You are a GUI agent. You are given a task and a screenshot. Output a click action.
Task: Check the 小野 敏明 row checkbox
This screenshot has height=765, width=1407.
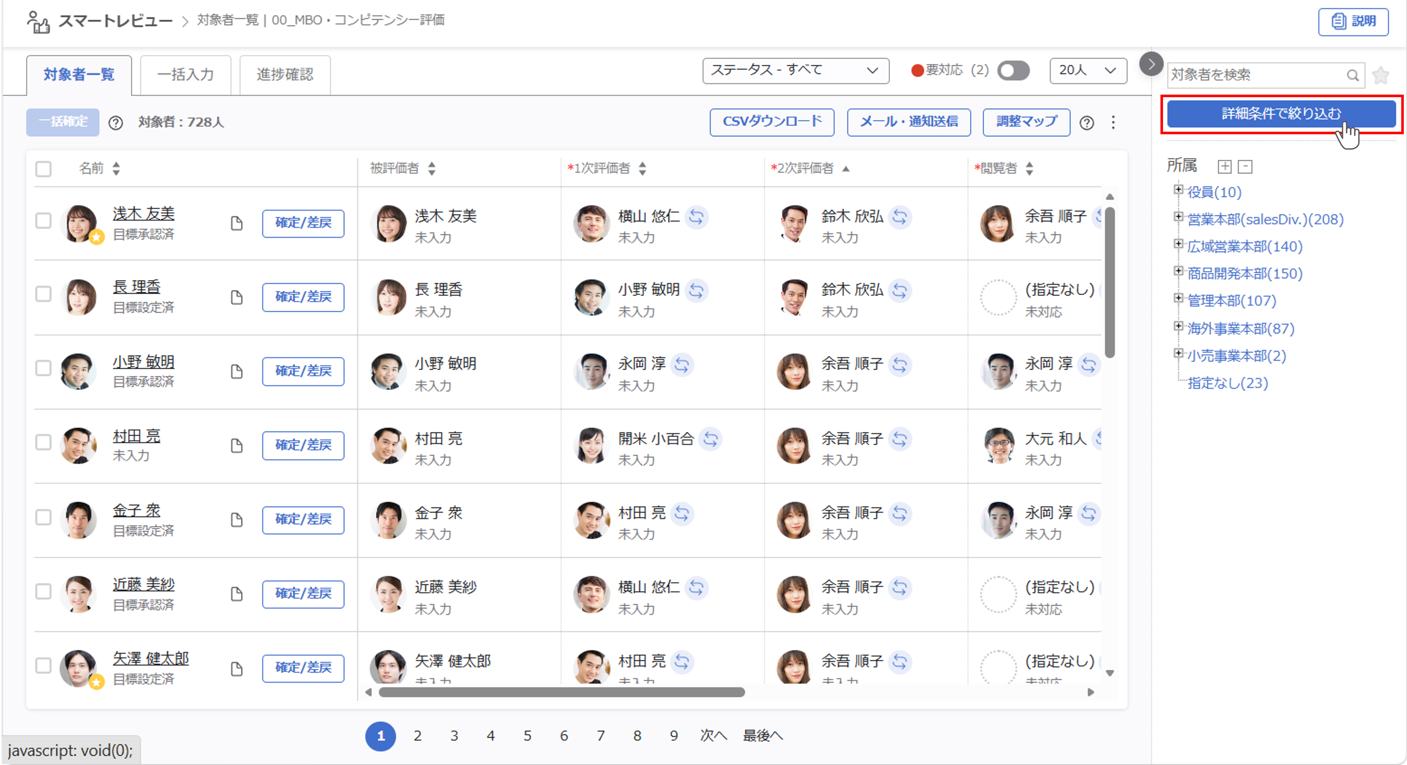43,369
